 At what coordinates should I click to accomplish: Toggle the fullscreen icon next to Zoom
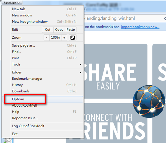pos(72,37)
